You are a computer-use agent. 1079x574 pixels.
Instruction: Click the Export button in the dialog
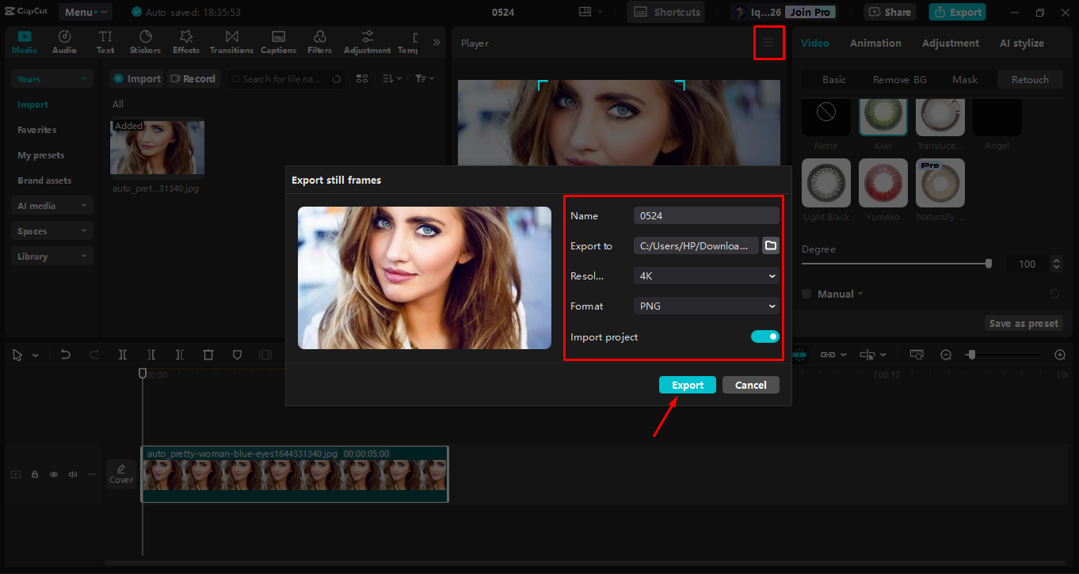click(687, 384)
